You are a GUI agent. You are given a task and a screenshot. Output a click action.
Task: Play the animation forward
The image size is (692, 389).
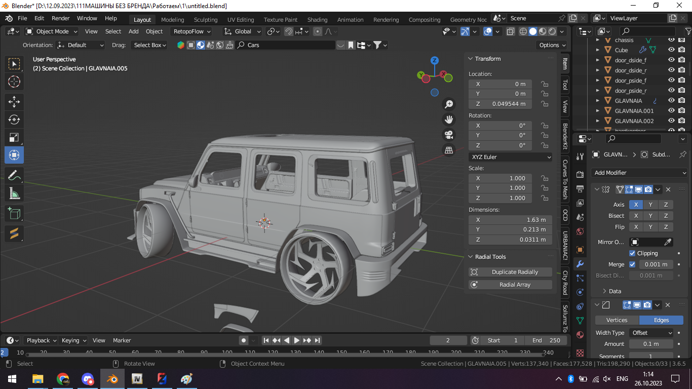point(297,340)
